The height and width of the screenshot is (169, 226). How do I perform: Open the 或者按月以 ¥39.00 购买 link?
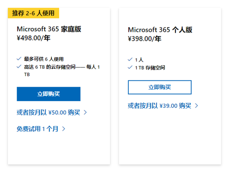(159, 106)
